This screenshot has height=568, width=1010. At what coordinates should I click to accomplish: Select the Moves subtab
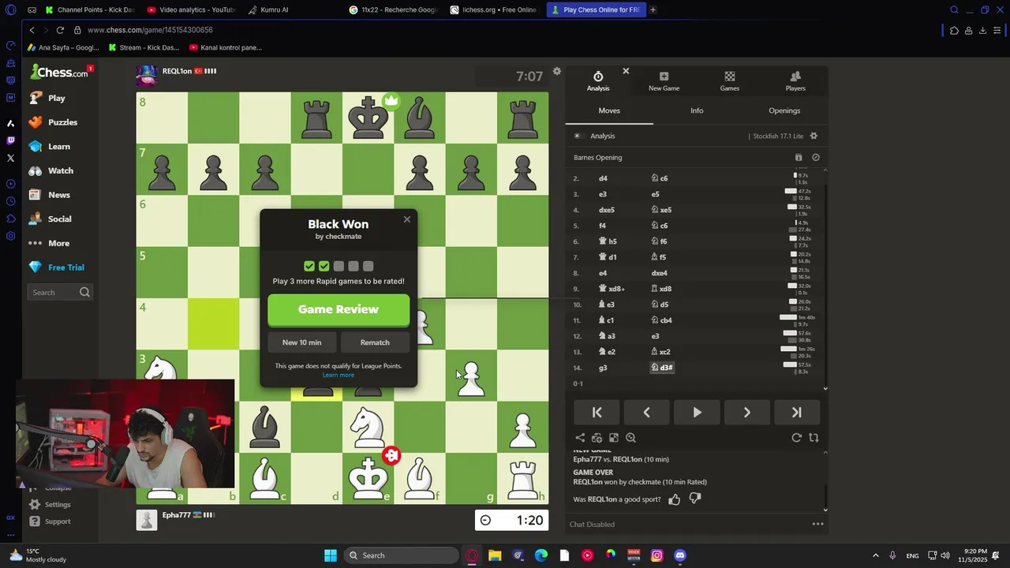609,110
